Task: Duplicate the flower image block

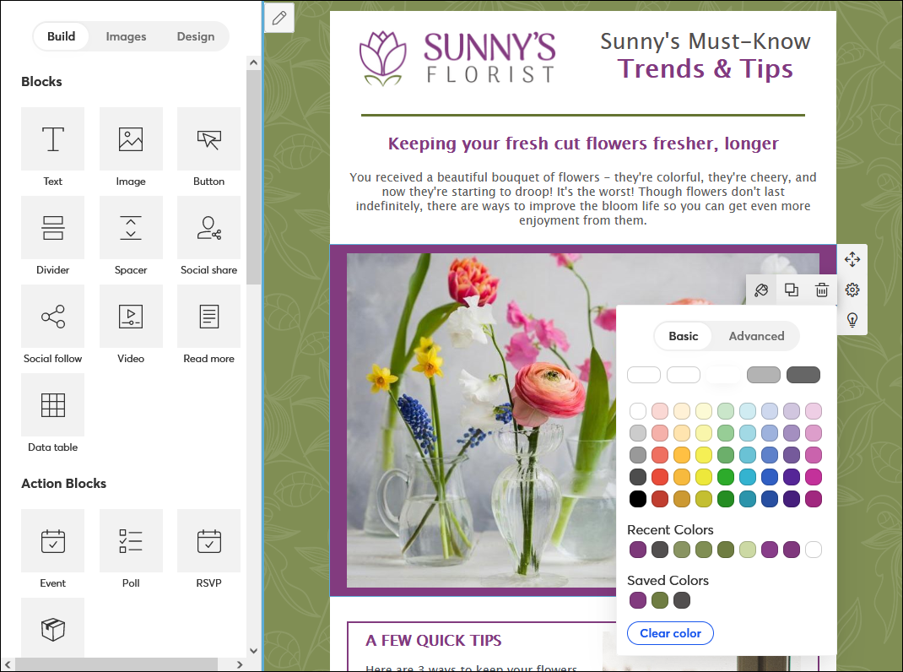Action: pos(791,290)
